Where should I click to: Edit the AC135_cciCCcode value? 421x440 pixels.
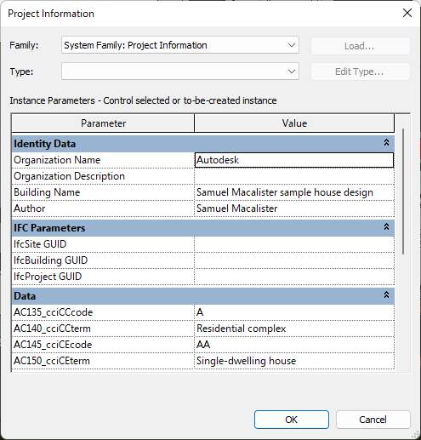click(x=294, y=312)
